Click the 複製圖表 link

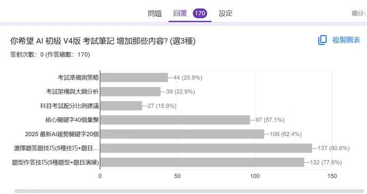346,40
